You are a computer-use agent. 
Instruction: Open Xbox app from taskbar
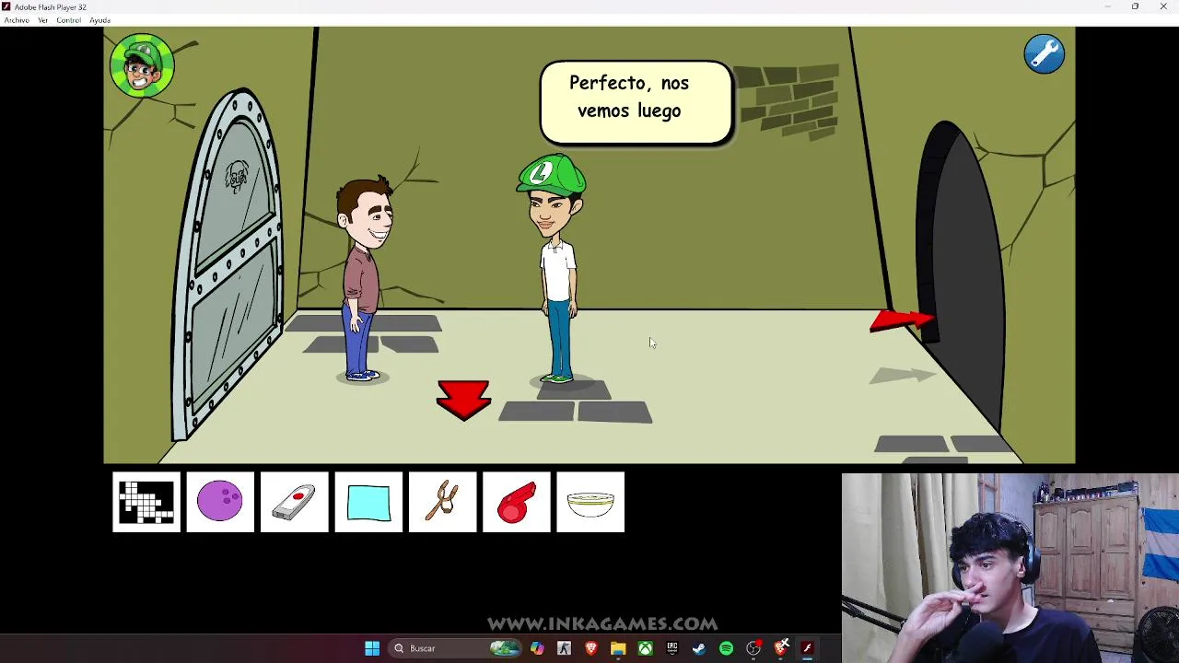[645, 648]
